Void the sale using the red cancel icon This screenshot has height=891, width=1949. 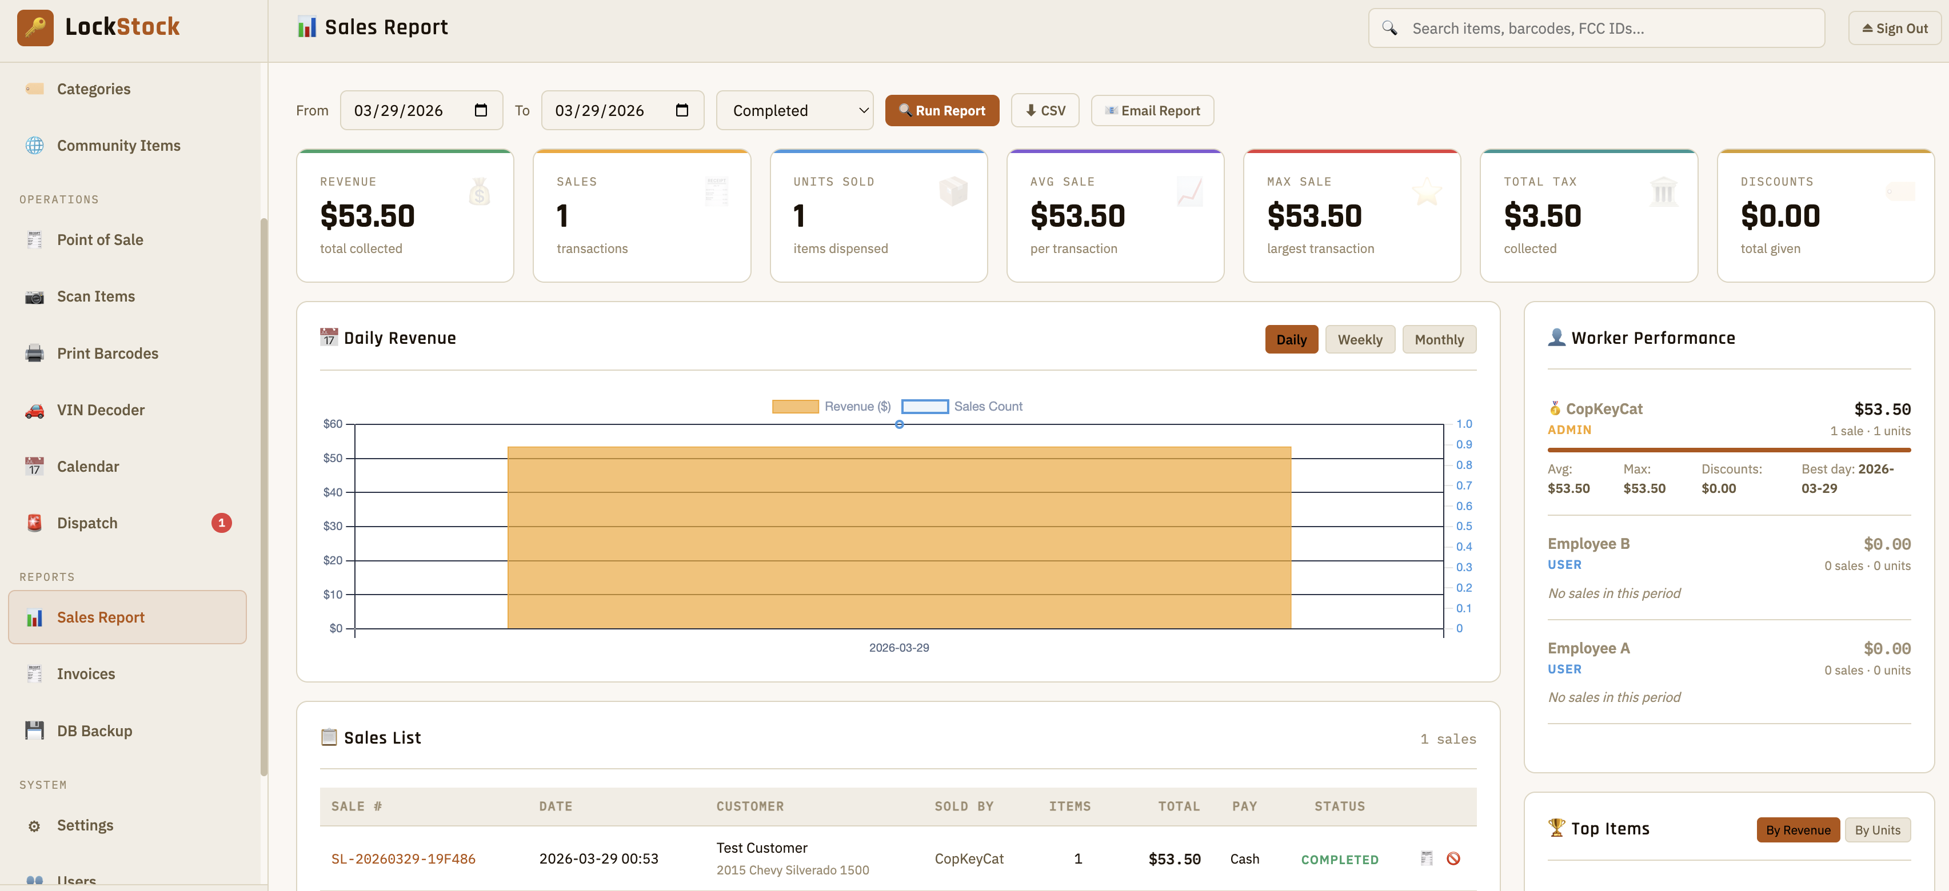pos(1453,858)
